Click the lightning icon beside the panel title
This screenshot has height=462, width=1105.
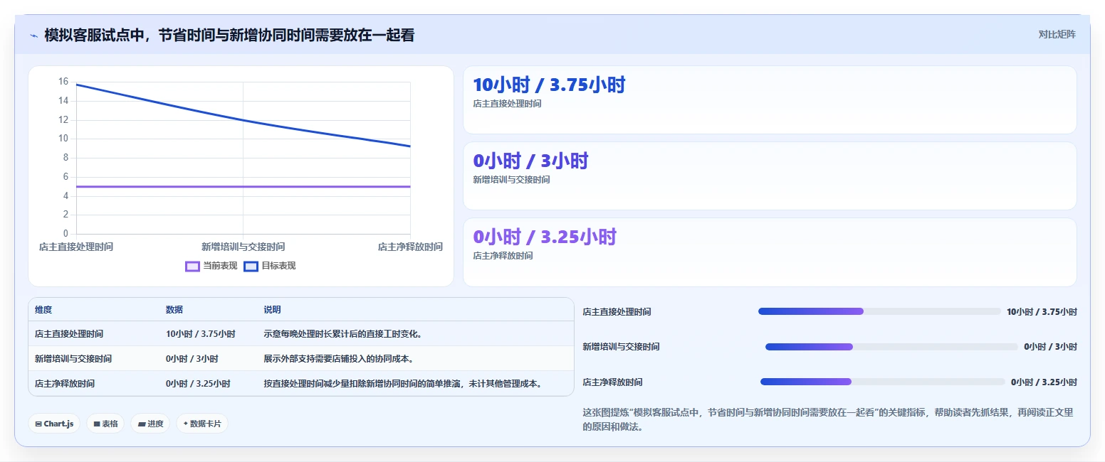point(33,35)
